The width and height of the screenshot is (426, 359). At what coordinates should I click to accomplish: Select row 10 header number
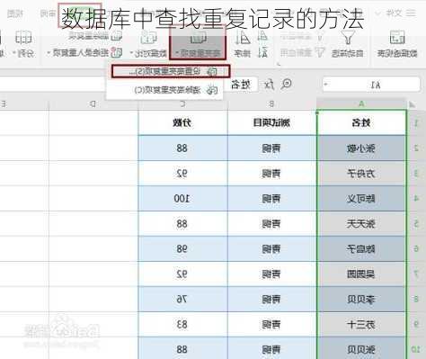point(416,349)
